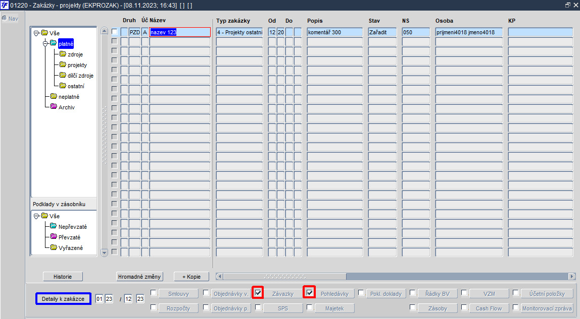Collapse the platné tree node

pyautogui.click(x=45, y=43)
